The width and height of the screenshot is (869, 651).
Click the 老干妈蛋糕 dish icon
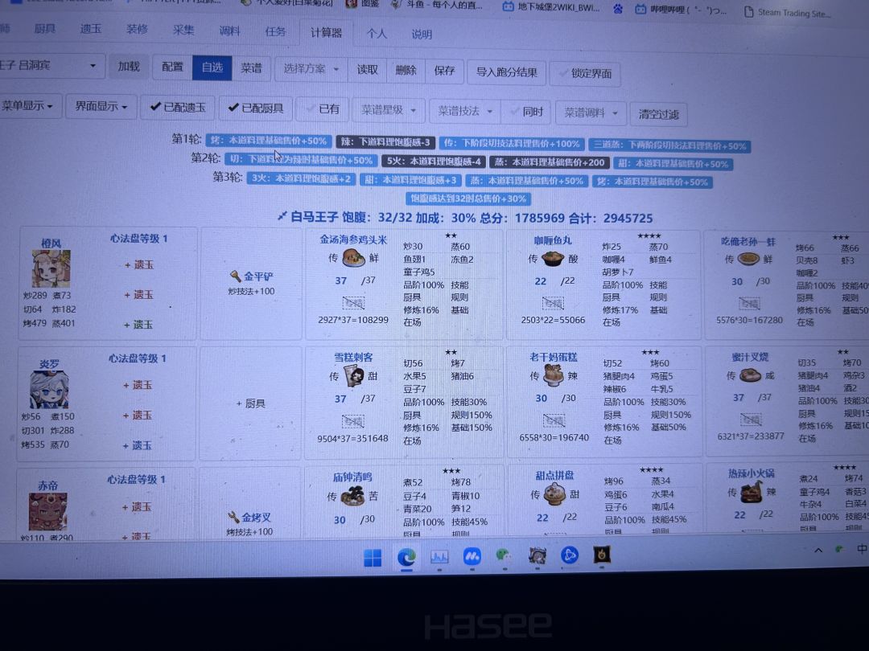pyautogui.click(x=554, y=376)
